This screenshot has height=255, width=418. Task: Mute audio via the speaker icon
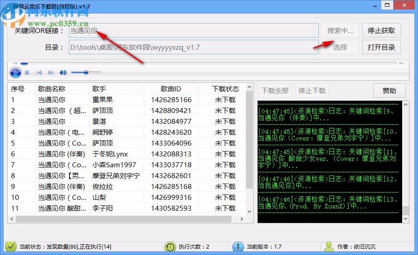[63, 72]
